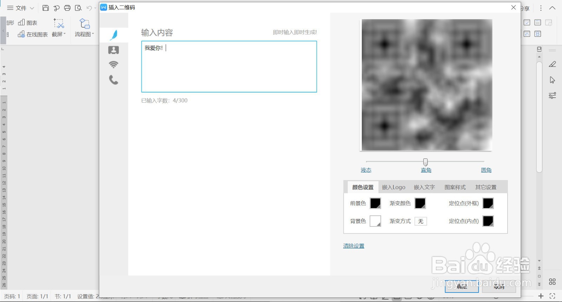Expand the 文件 menu dropdown arrow
This screenshot has width=562, height=302.
coord(32,8)
